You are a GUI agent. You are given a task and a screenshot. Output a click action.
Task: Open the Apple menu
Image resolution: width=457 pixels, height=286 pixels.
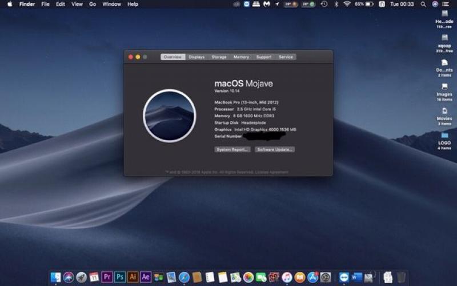pyautogui.click(x=9, y=4)
